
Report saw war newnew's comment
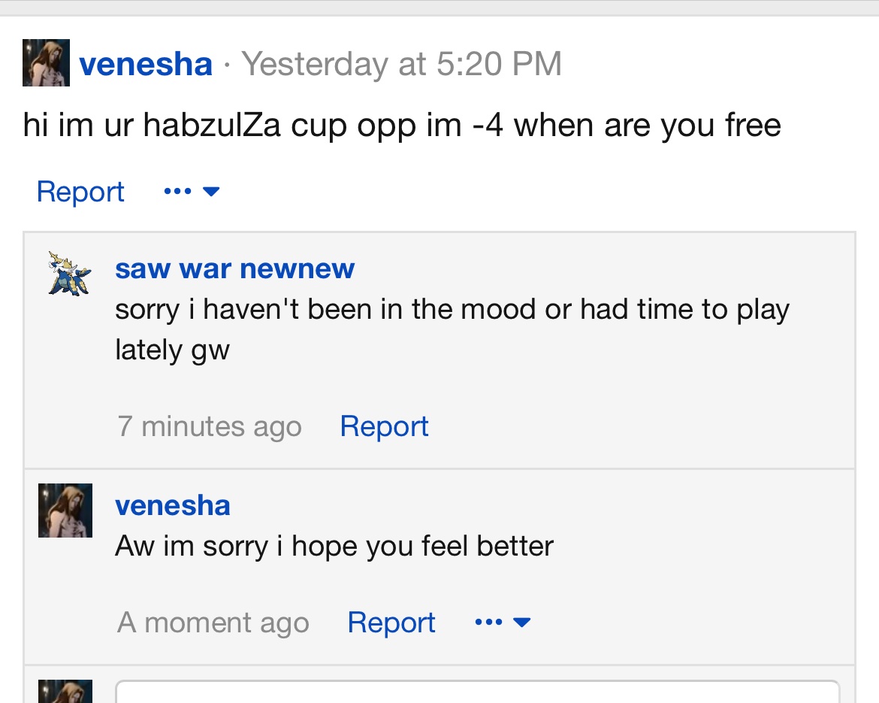tap(384, 426)
